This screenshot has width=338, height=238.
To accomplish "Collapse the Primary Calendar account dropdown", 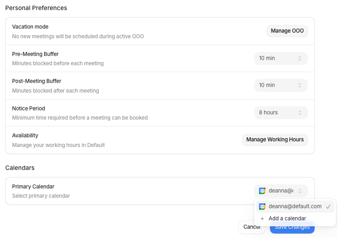I will pyautogui.click(x=281, y=191).
